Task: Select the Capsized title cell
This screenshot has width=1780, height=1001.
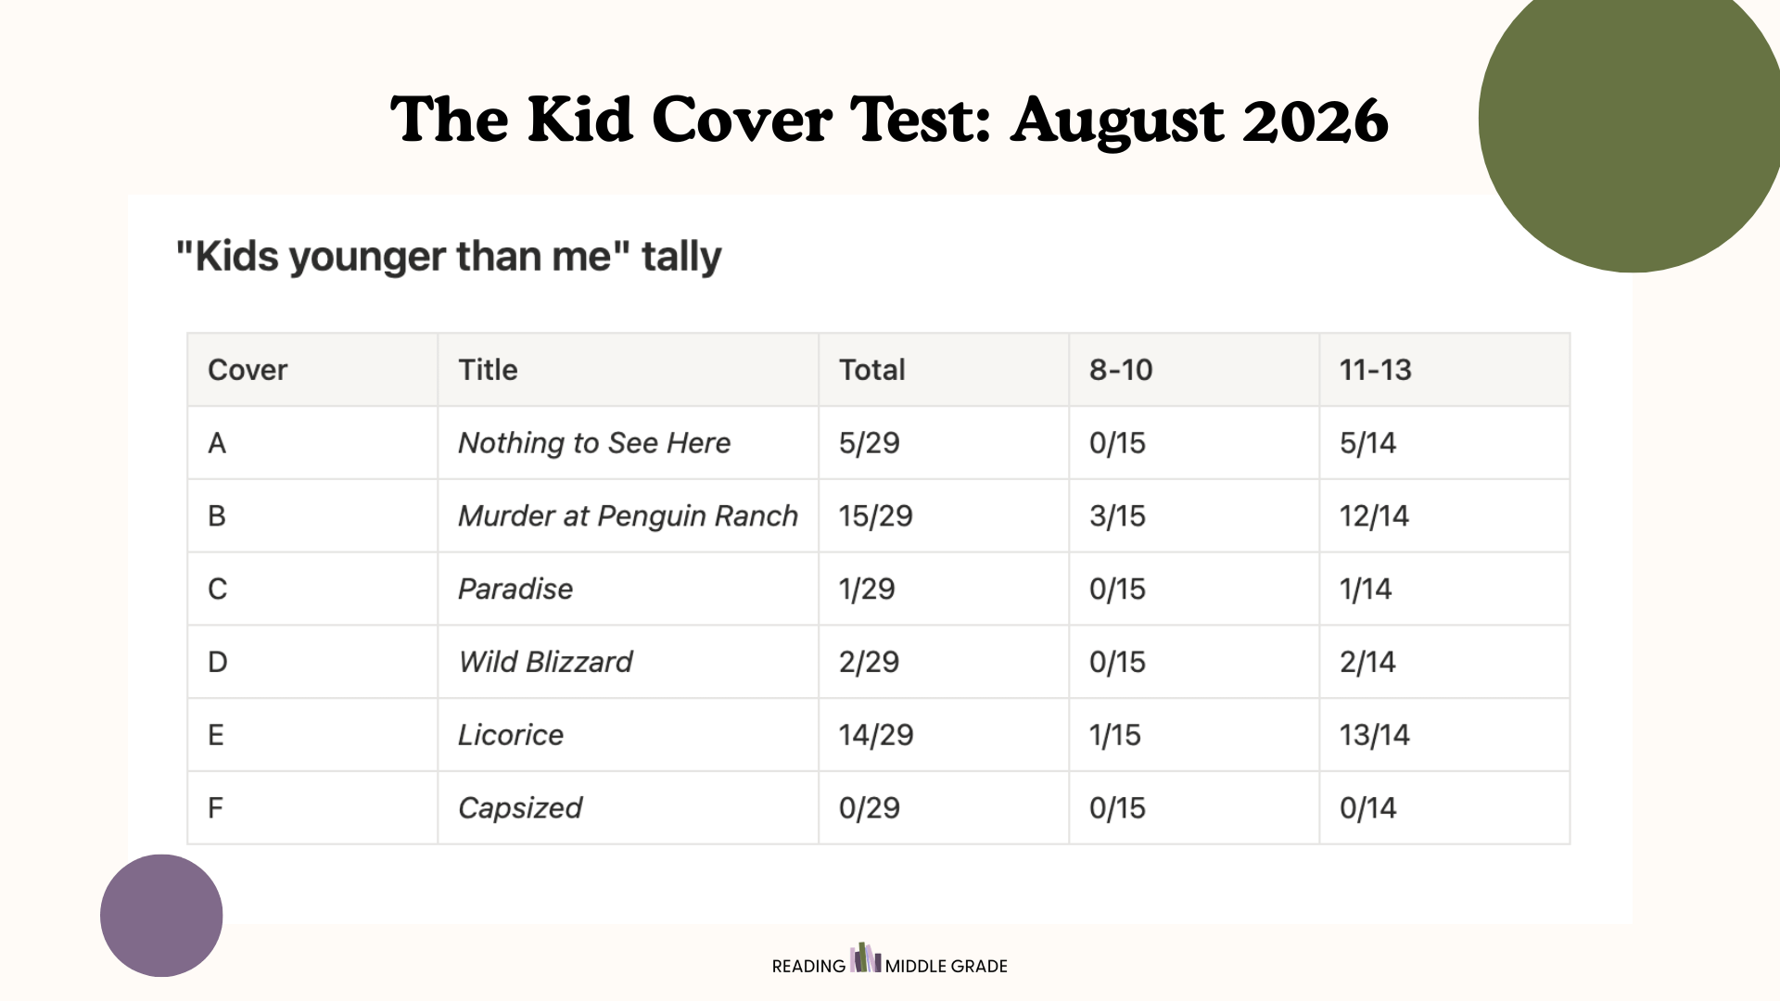Action: (628, 808)
